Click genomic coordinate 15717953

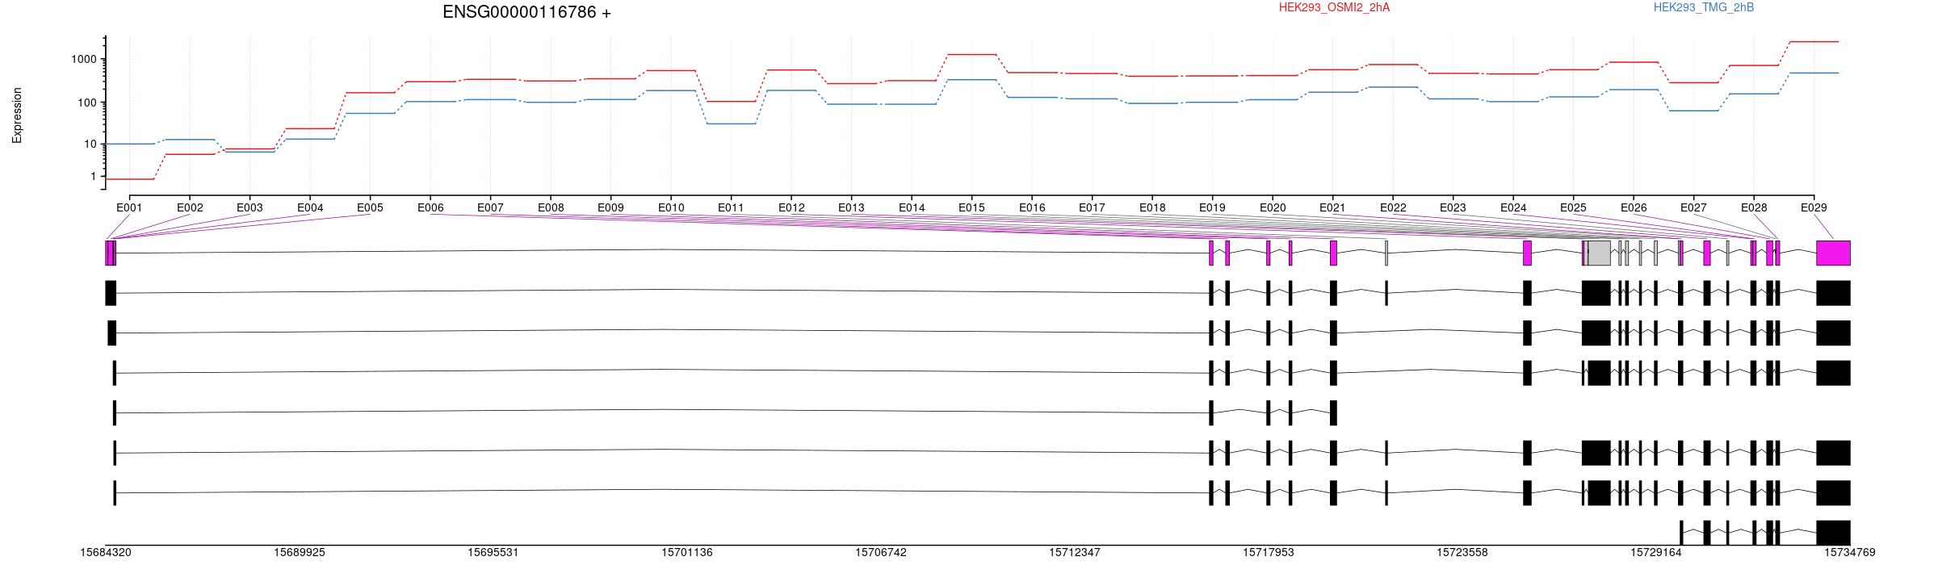coord(1269,553)
